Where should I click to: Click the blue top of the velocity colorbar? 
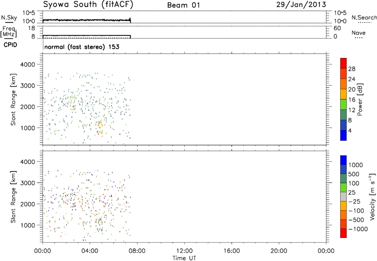(x=344, y=160)
